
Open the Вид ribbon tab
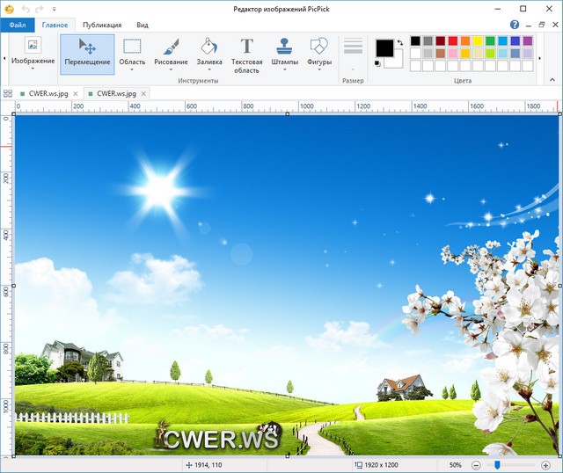(142, 25)
